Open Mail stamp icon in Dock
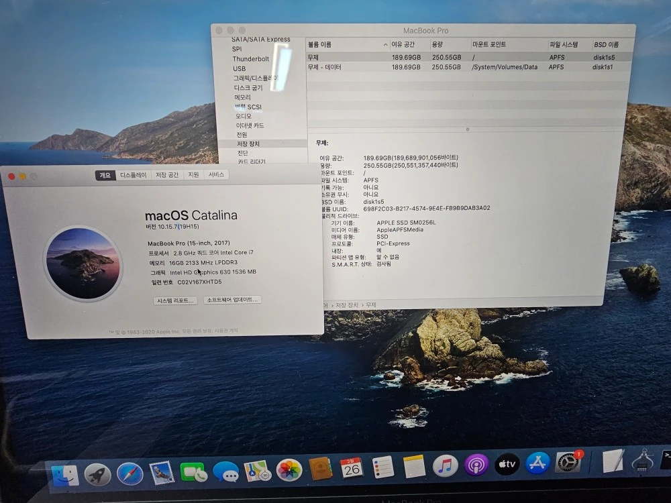The image size is (671, 503). coord(161,473)
